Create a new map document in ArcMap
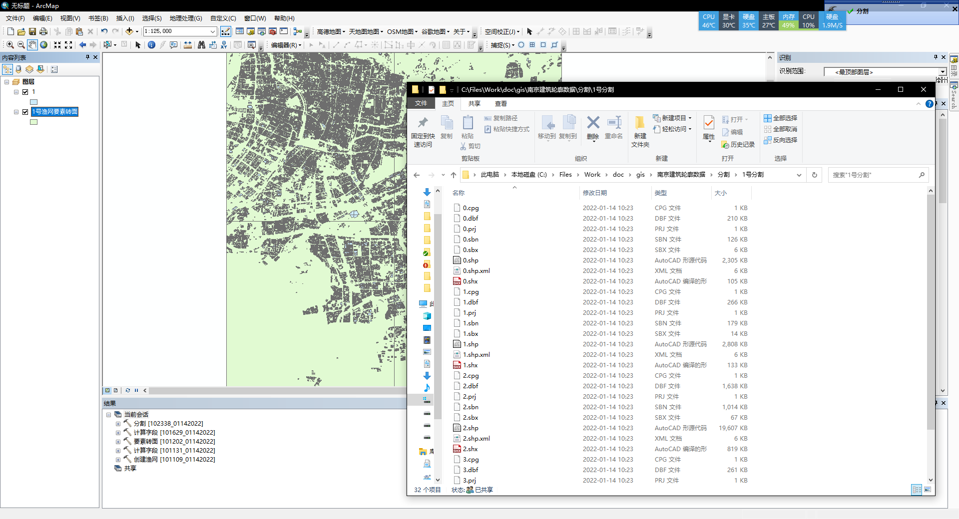Viewport: 959px width, 519px height. click(10, 31)
